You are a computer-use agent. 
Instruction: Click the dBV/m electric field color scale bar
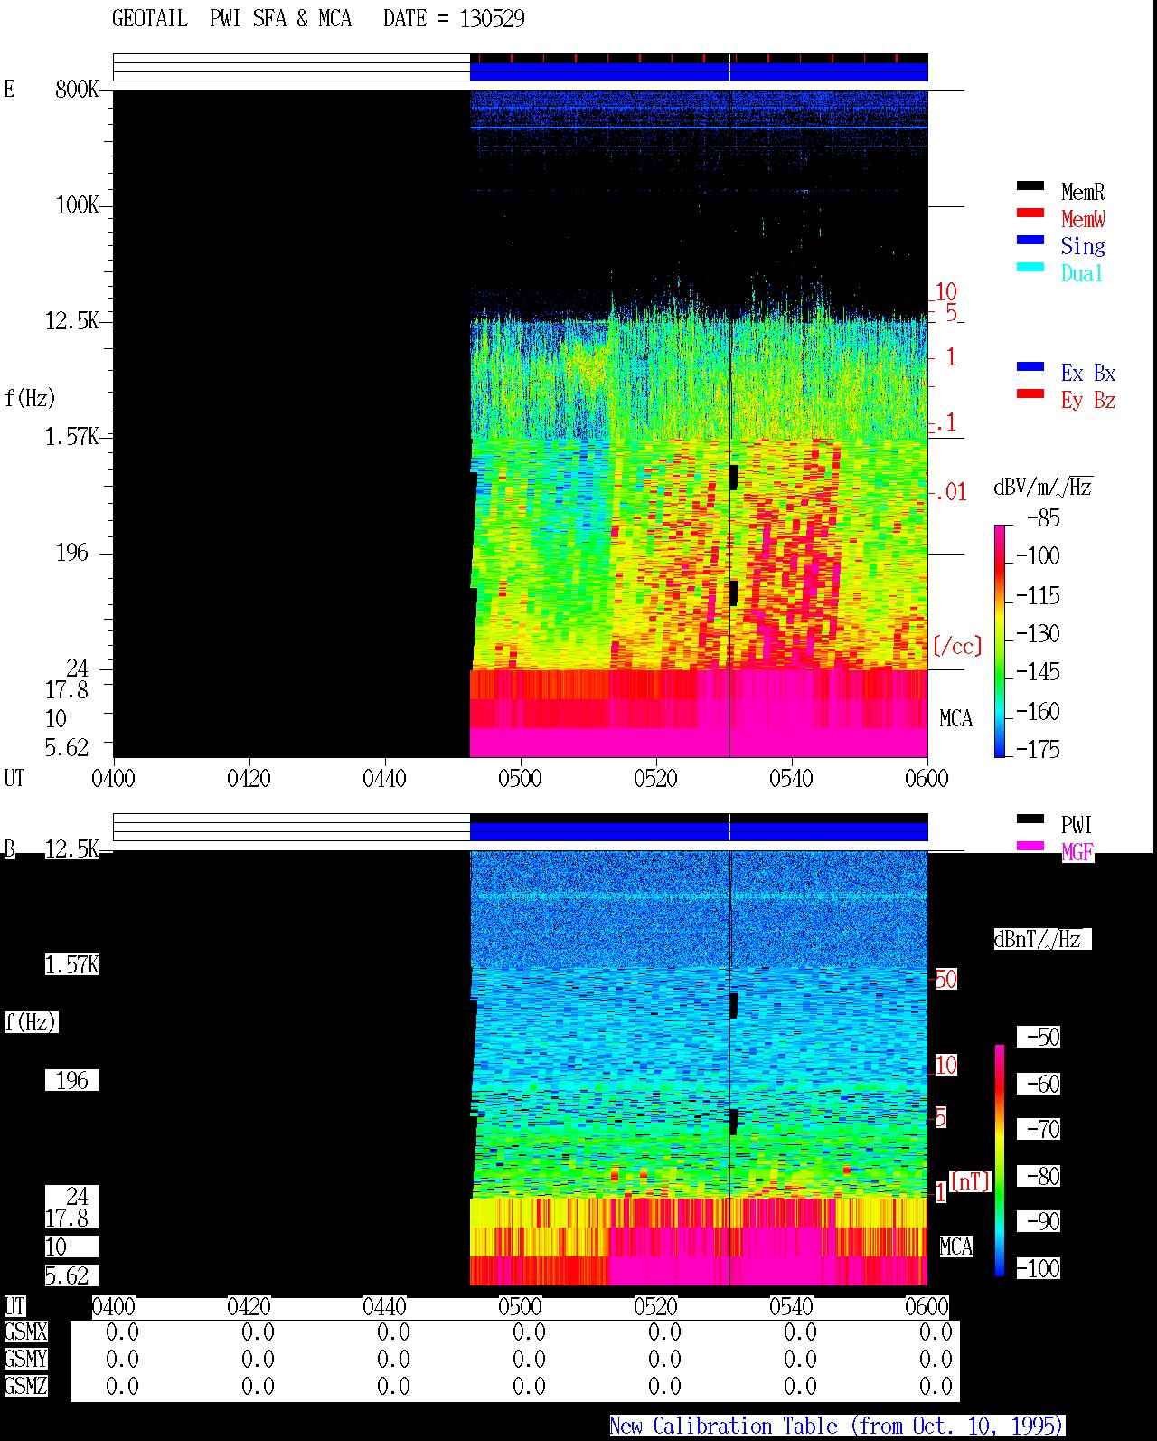(1000, 640)
